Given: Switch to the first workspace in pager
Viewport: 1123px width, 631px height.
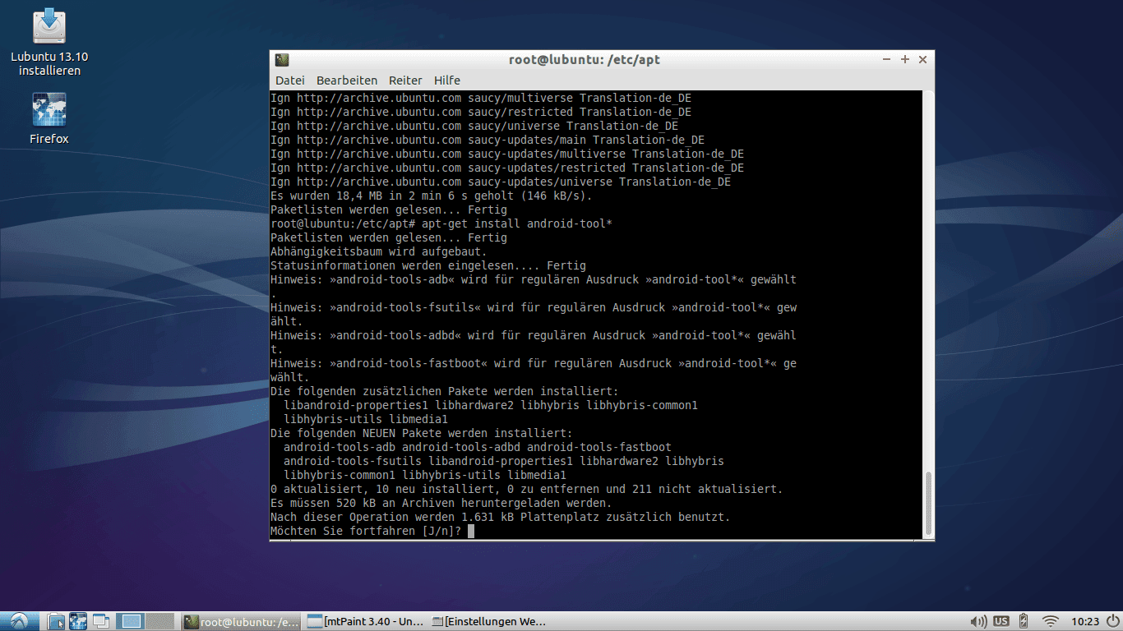Looking at the screenshot, I should pos(130,621).
